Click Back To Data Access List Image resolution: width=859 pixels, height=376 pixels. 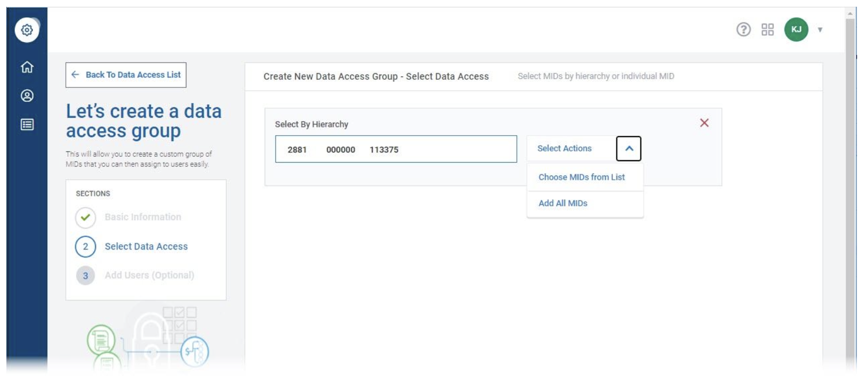[133, 75]
